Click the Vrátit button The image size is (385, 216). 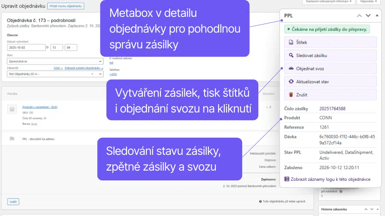[x=13, y=202]
